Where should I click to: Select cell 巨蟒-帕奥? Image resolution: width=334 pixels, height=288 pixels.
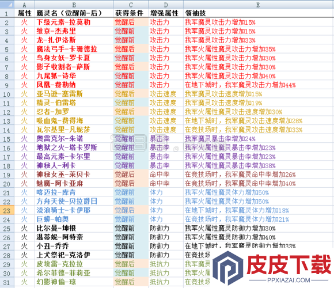74,219
